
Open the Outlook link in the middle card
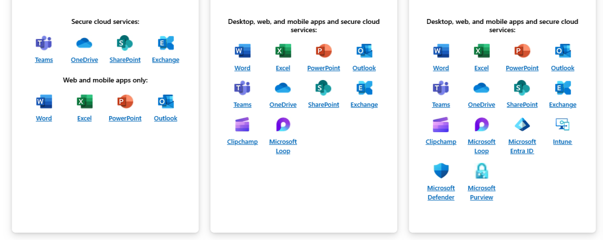point(364,68)
